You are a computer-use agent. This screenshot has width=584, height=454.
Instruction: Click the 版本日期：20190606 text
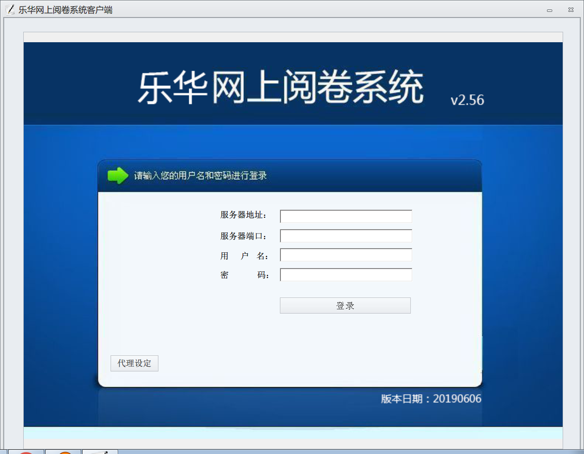click(x=431, y=399)
